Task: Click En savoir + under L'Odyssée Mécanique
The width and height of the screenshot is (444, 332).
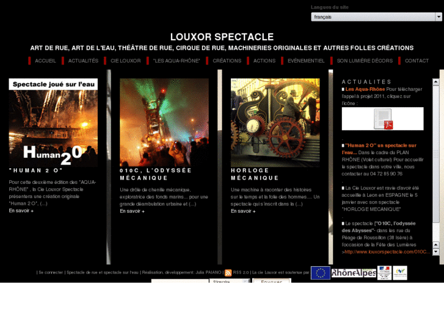Action: (x=133, y=211)
